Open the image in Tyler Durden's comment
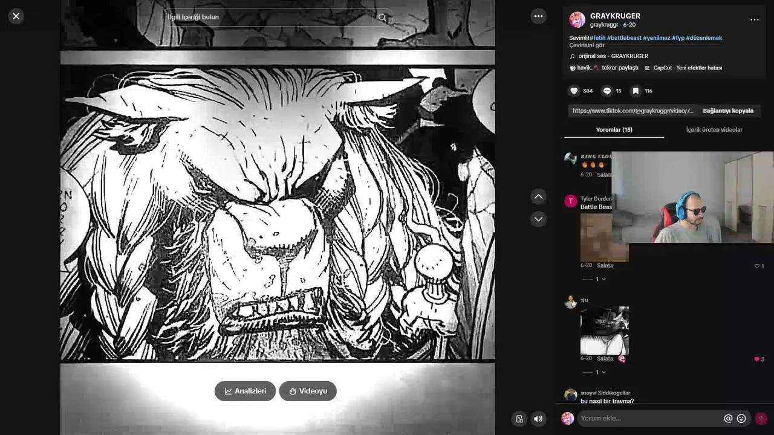This screenshot has width=774, height=435. pos(596,237)
